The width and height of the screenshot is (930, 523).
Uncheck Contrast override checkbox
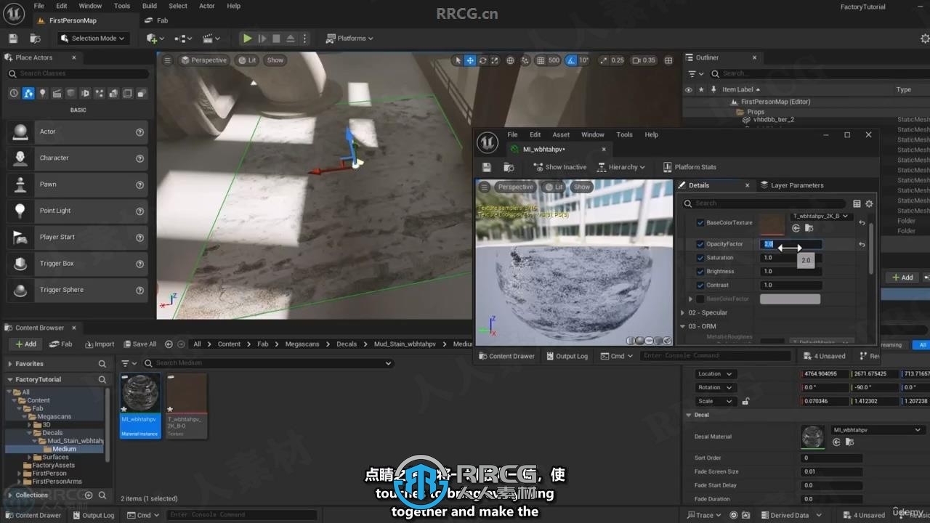tap(700, 285)
